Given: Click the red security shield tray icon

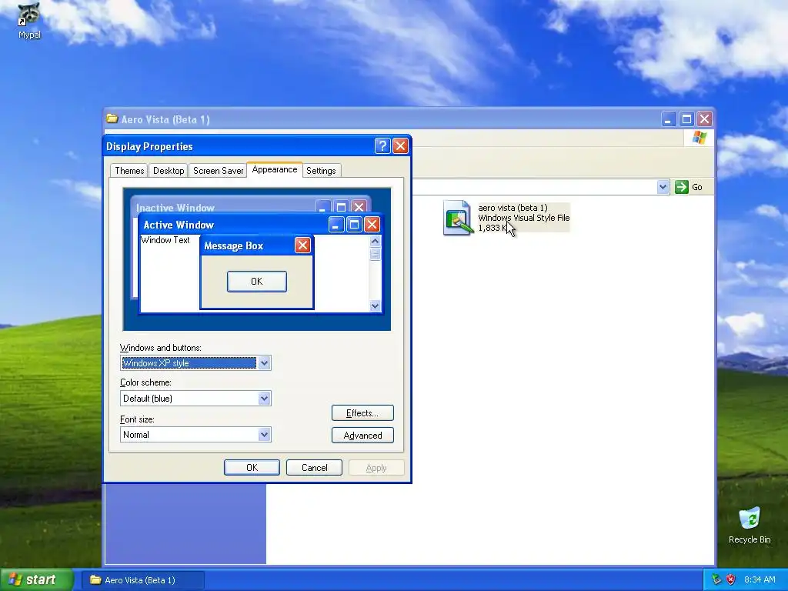Looking at the screenshot, I should click(730, 579).
